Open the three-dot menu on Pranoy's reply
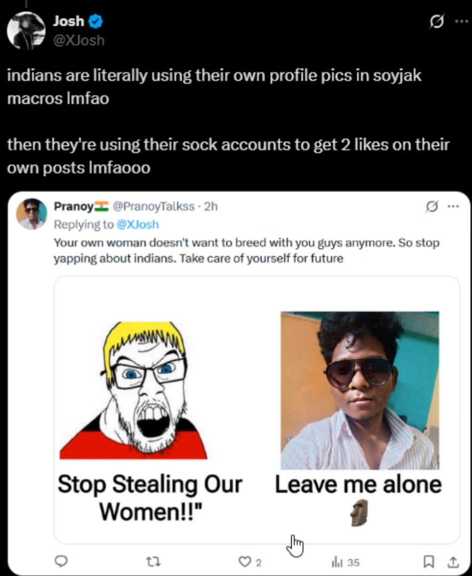The width and height of the screenshot is (472, 576). 453,207
